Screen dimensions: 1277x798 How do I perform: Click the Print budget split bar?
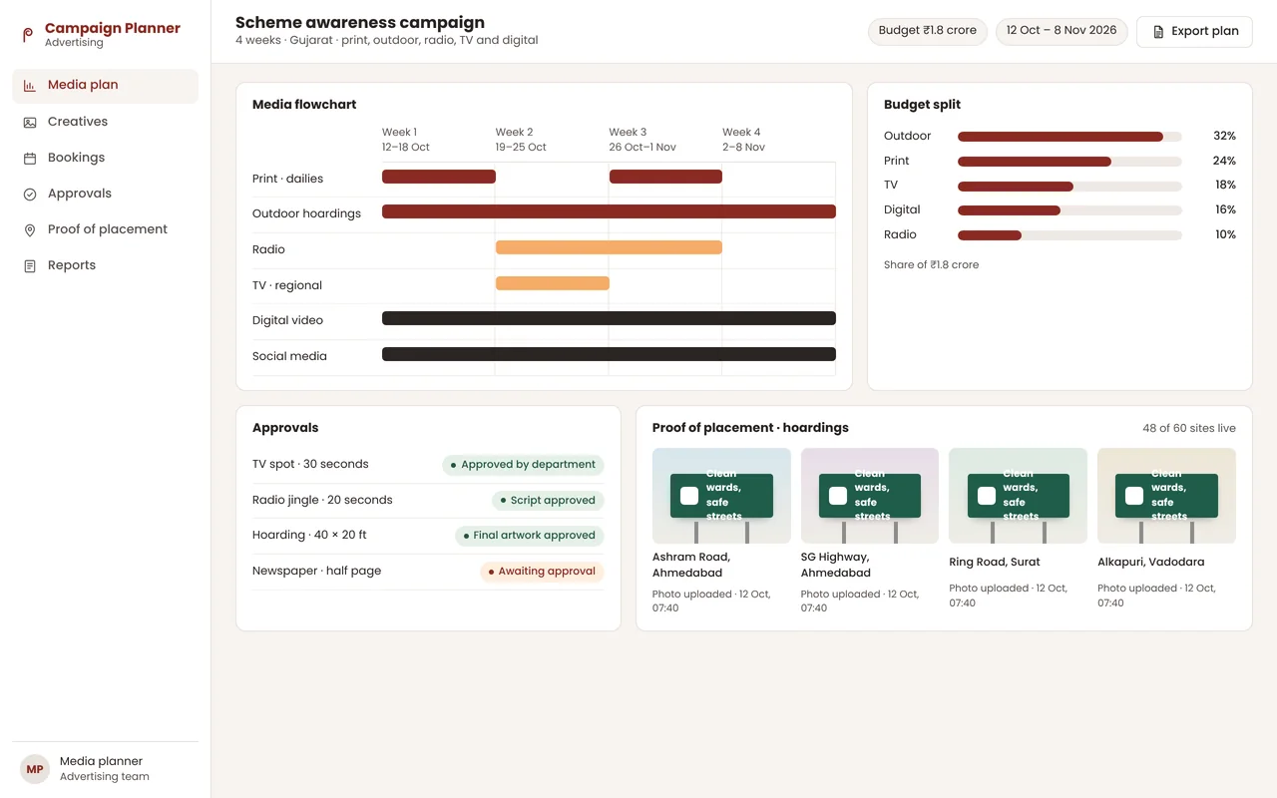pyautogui.click(x=1069, y=162)
